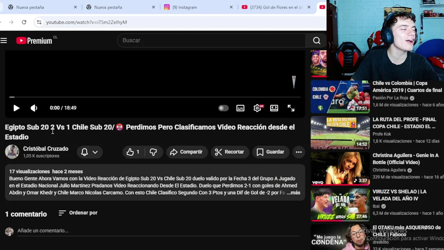This screenshot has height=250, width=444.
Task: Open the Recortar clip tool
Action: point(230,152)
